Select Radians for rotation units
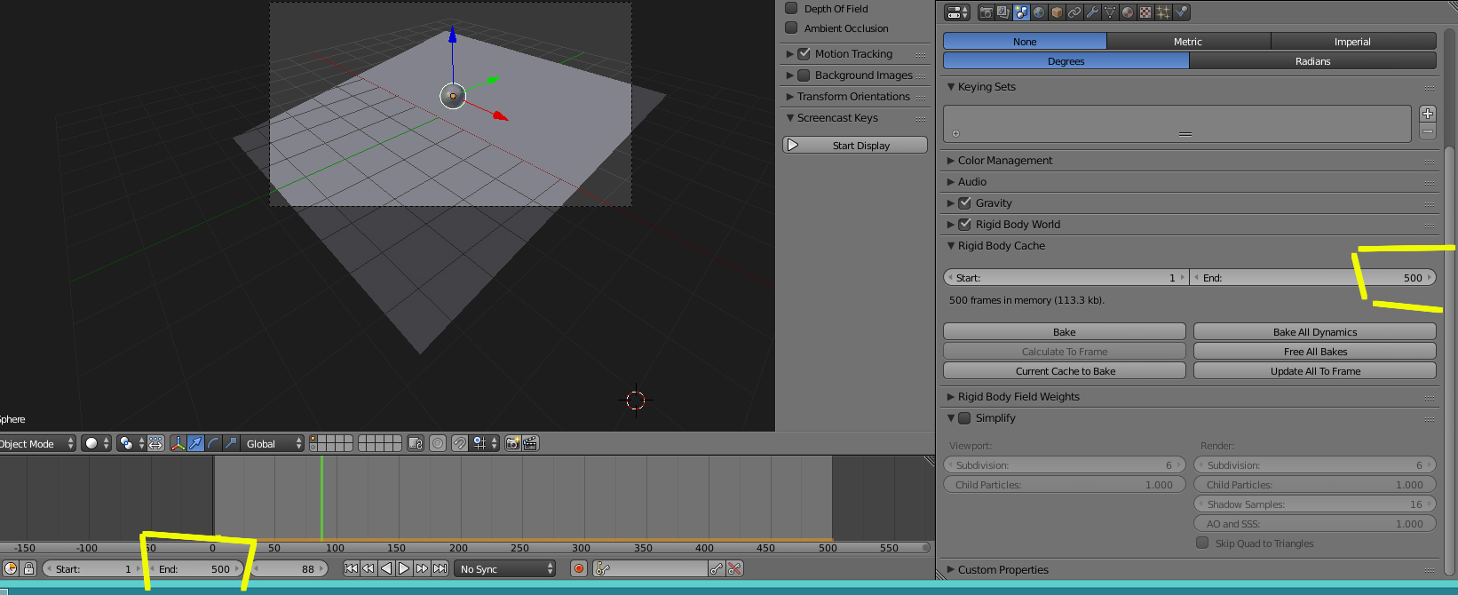Image resolution: width=1458 pixels, height=595 pixels. pyautogui.click(x=1311, y=61)
